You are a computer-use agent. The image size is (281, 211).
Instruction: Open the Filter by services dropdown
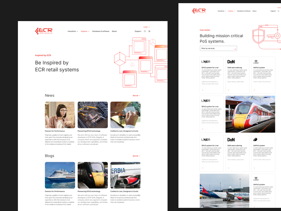pyautogui.click(x=218, y=48)
